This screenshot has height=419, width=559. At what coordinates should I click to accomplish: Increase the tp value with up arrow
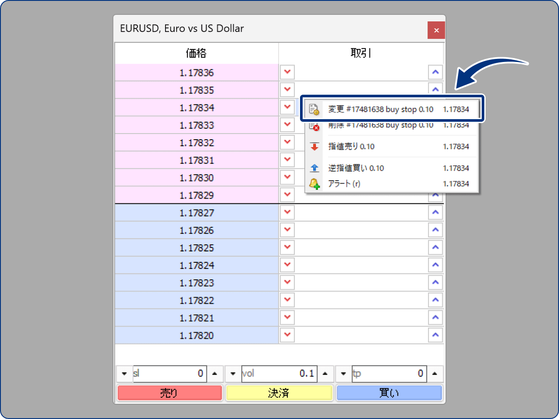tap(435, 374)
